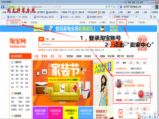159x119 pixels.
Task: Click the carousel page indicator dots
Action: tap(63, 102)
